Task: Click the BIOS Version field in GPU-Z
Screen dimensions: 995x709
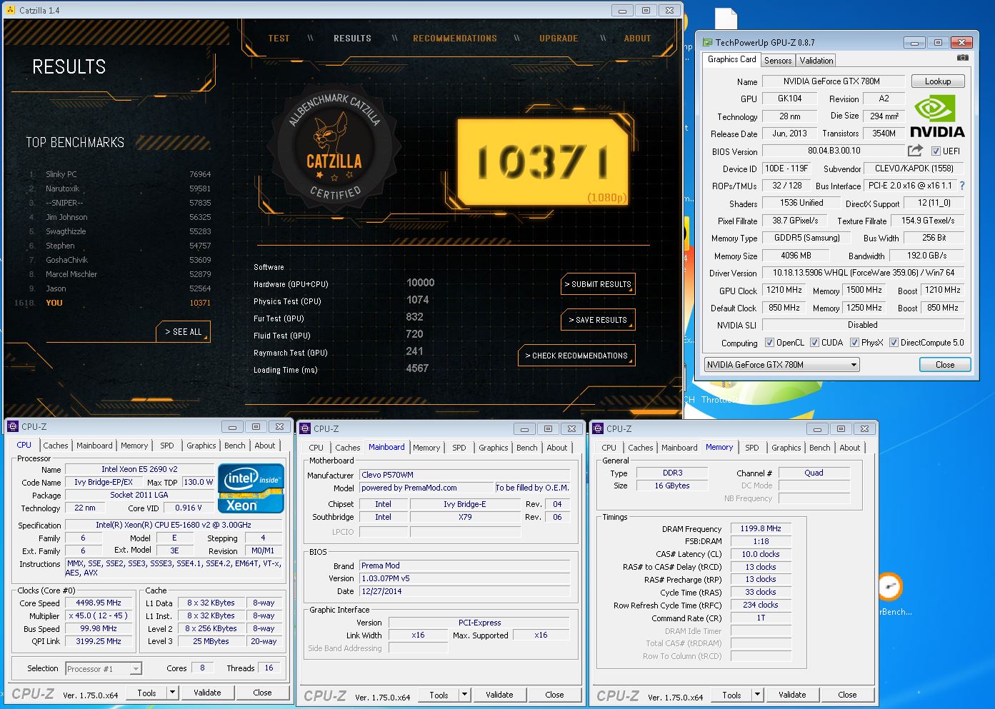Action: point(834,151)
